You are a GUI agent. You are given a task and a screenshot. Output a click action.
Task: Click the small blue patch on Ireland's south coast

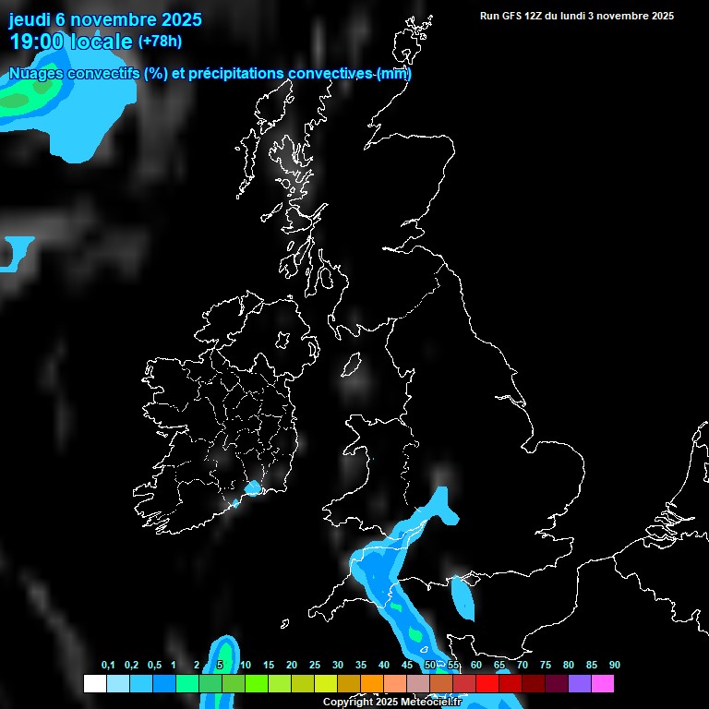point(251,488)
